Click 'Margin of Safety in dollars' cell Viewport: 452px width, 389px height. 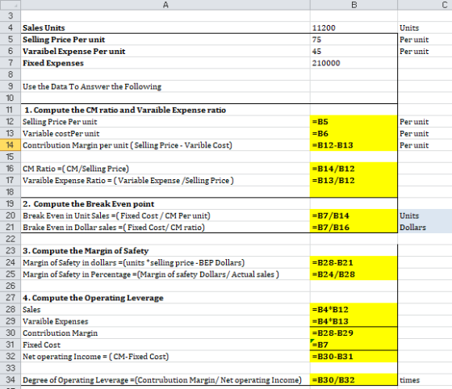(x=165, y=262)
